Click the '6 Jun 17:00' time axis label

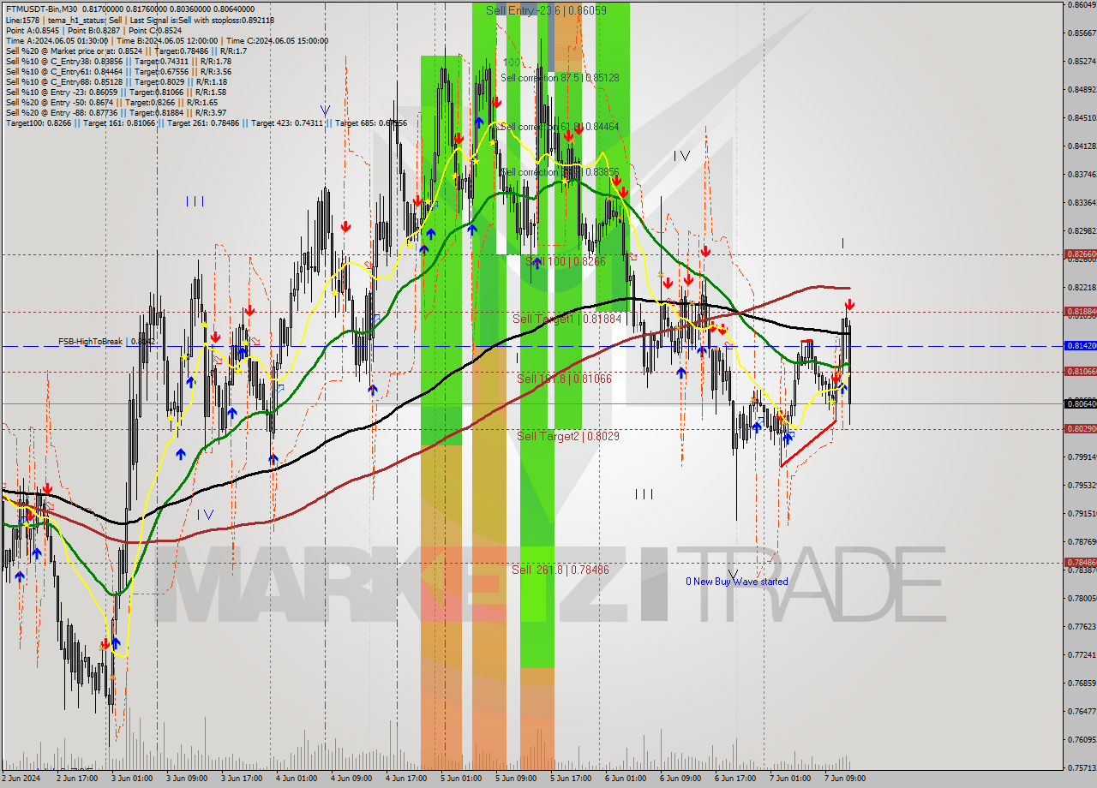click(735, 779)
